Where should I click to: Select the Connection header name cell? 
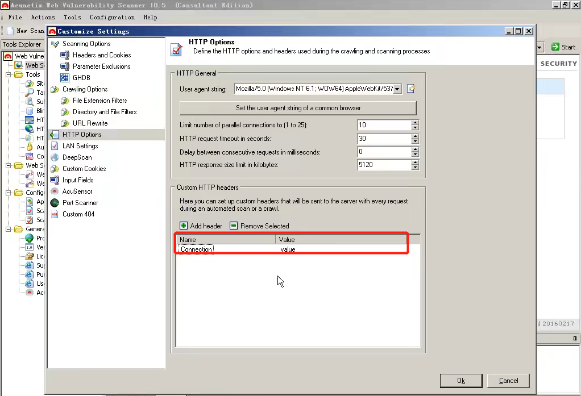pos(196,249)
